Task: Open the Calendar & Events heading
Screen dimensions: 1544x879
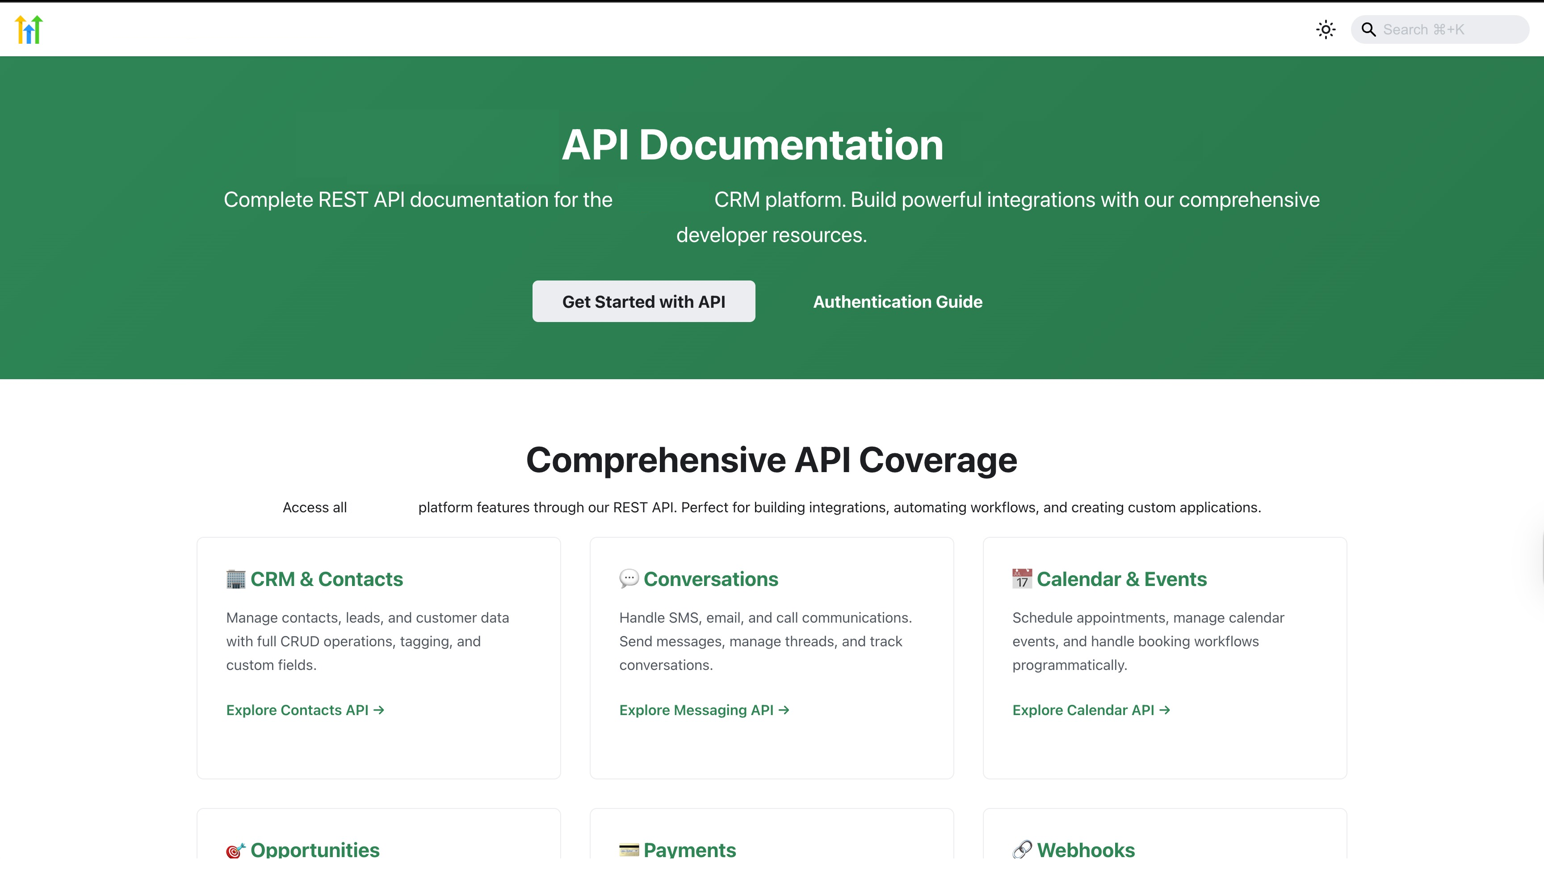Action: tap(1121, 579)
